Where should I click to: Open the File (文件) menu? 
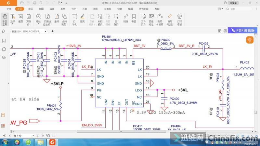(9, 9)
